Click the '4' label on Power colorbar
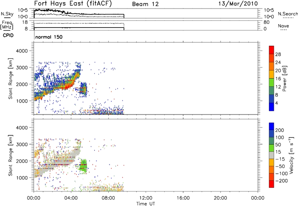The height and width of the screenshot is (206, 298). click(x=276, y=103)
